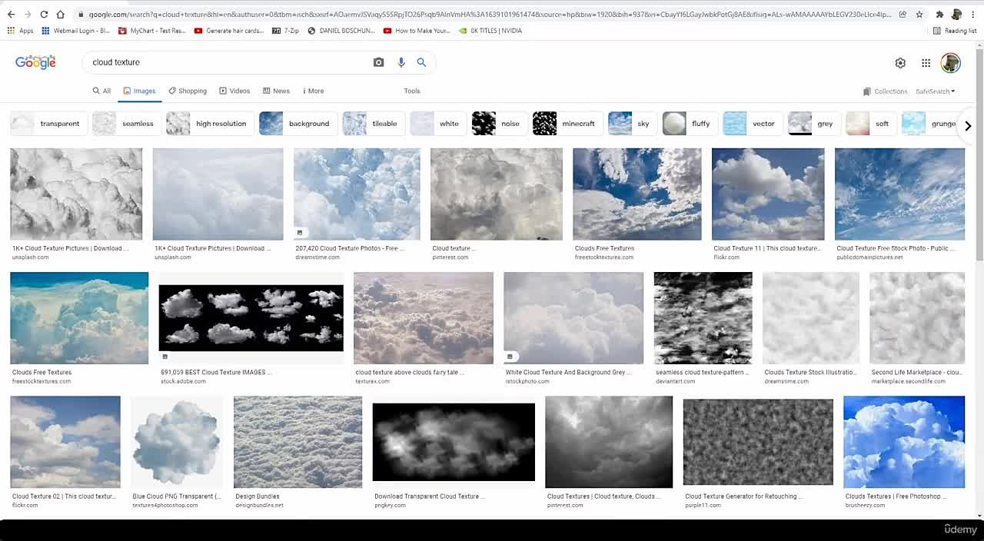984x541 pixels.
Task: Click in the cloud texture search field
Action: tap(223, 62)
